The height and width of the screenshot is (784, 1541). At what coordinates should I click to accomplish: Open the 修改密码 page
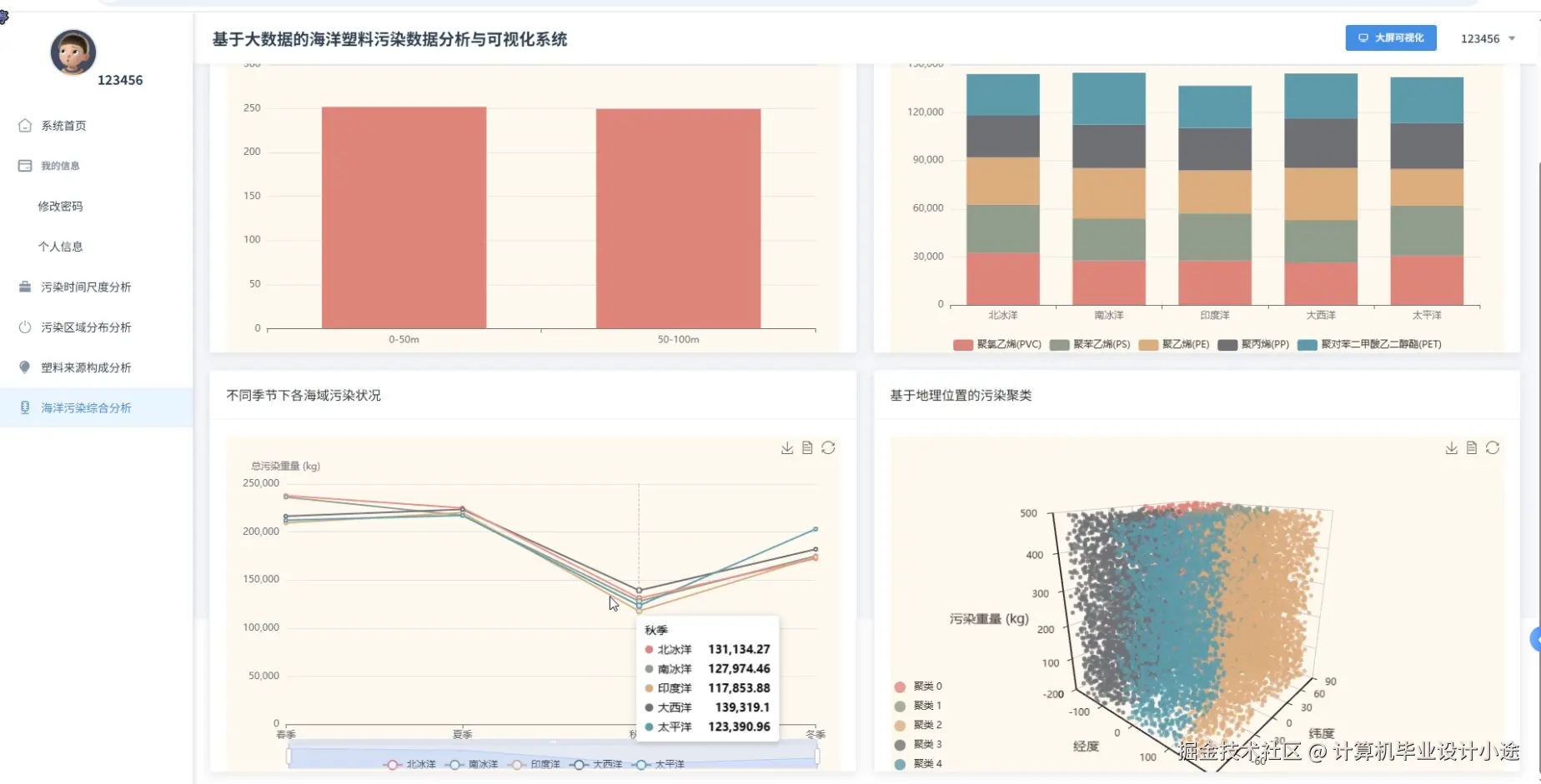pyautogui.click(x=60, y=206)
